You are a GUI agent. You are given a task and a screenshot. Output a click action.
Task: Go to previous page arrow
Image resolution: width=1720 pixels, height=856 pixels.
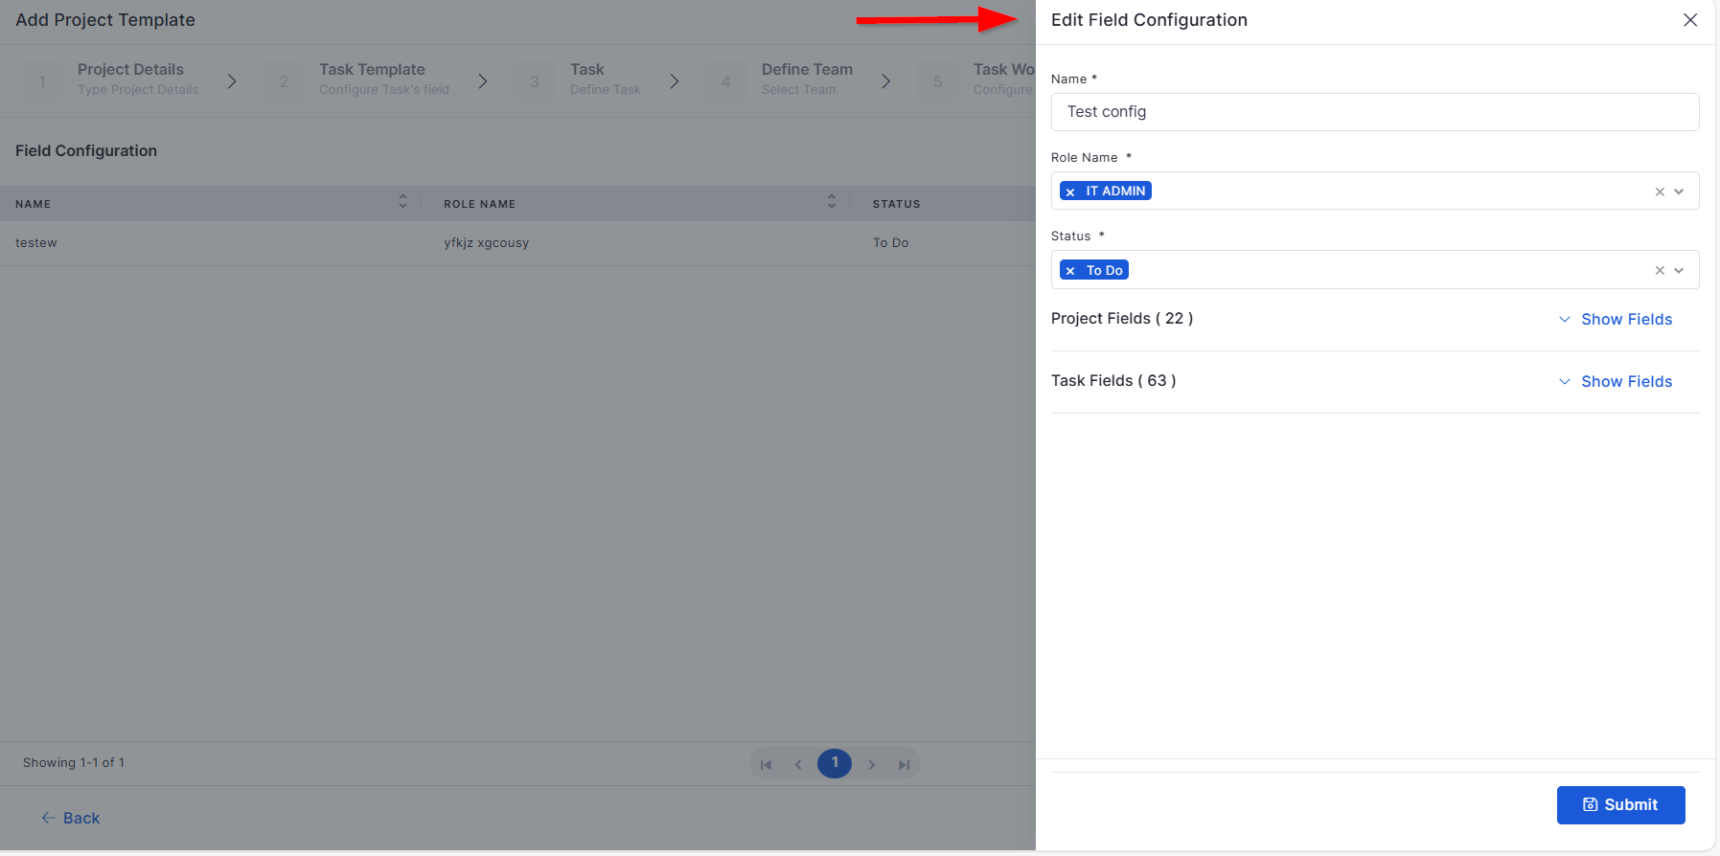coord(798,764)
